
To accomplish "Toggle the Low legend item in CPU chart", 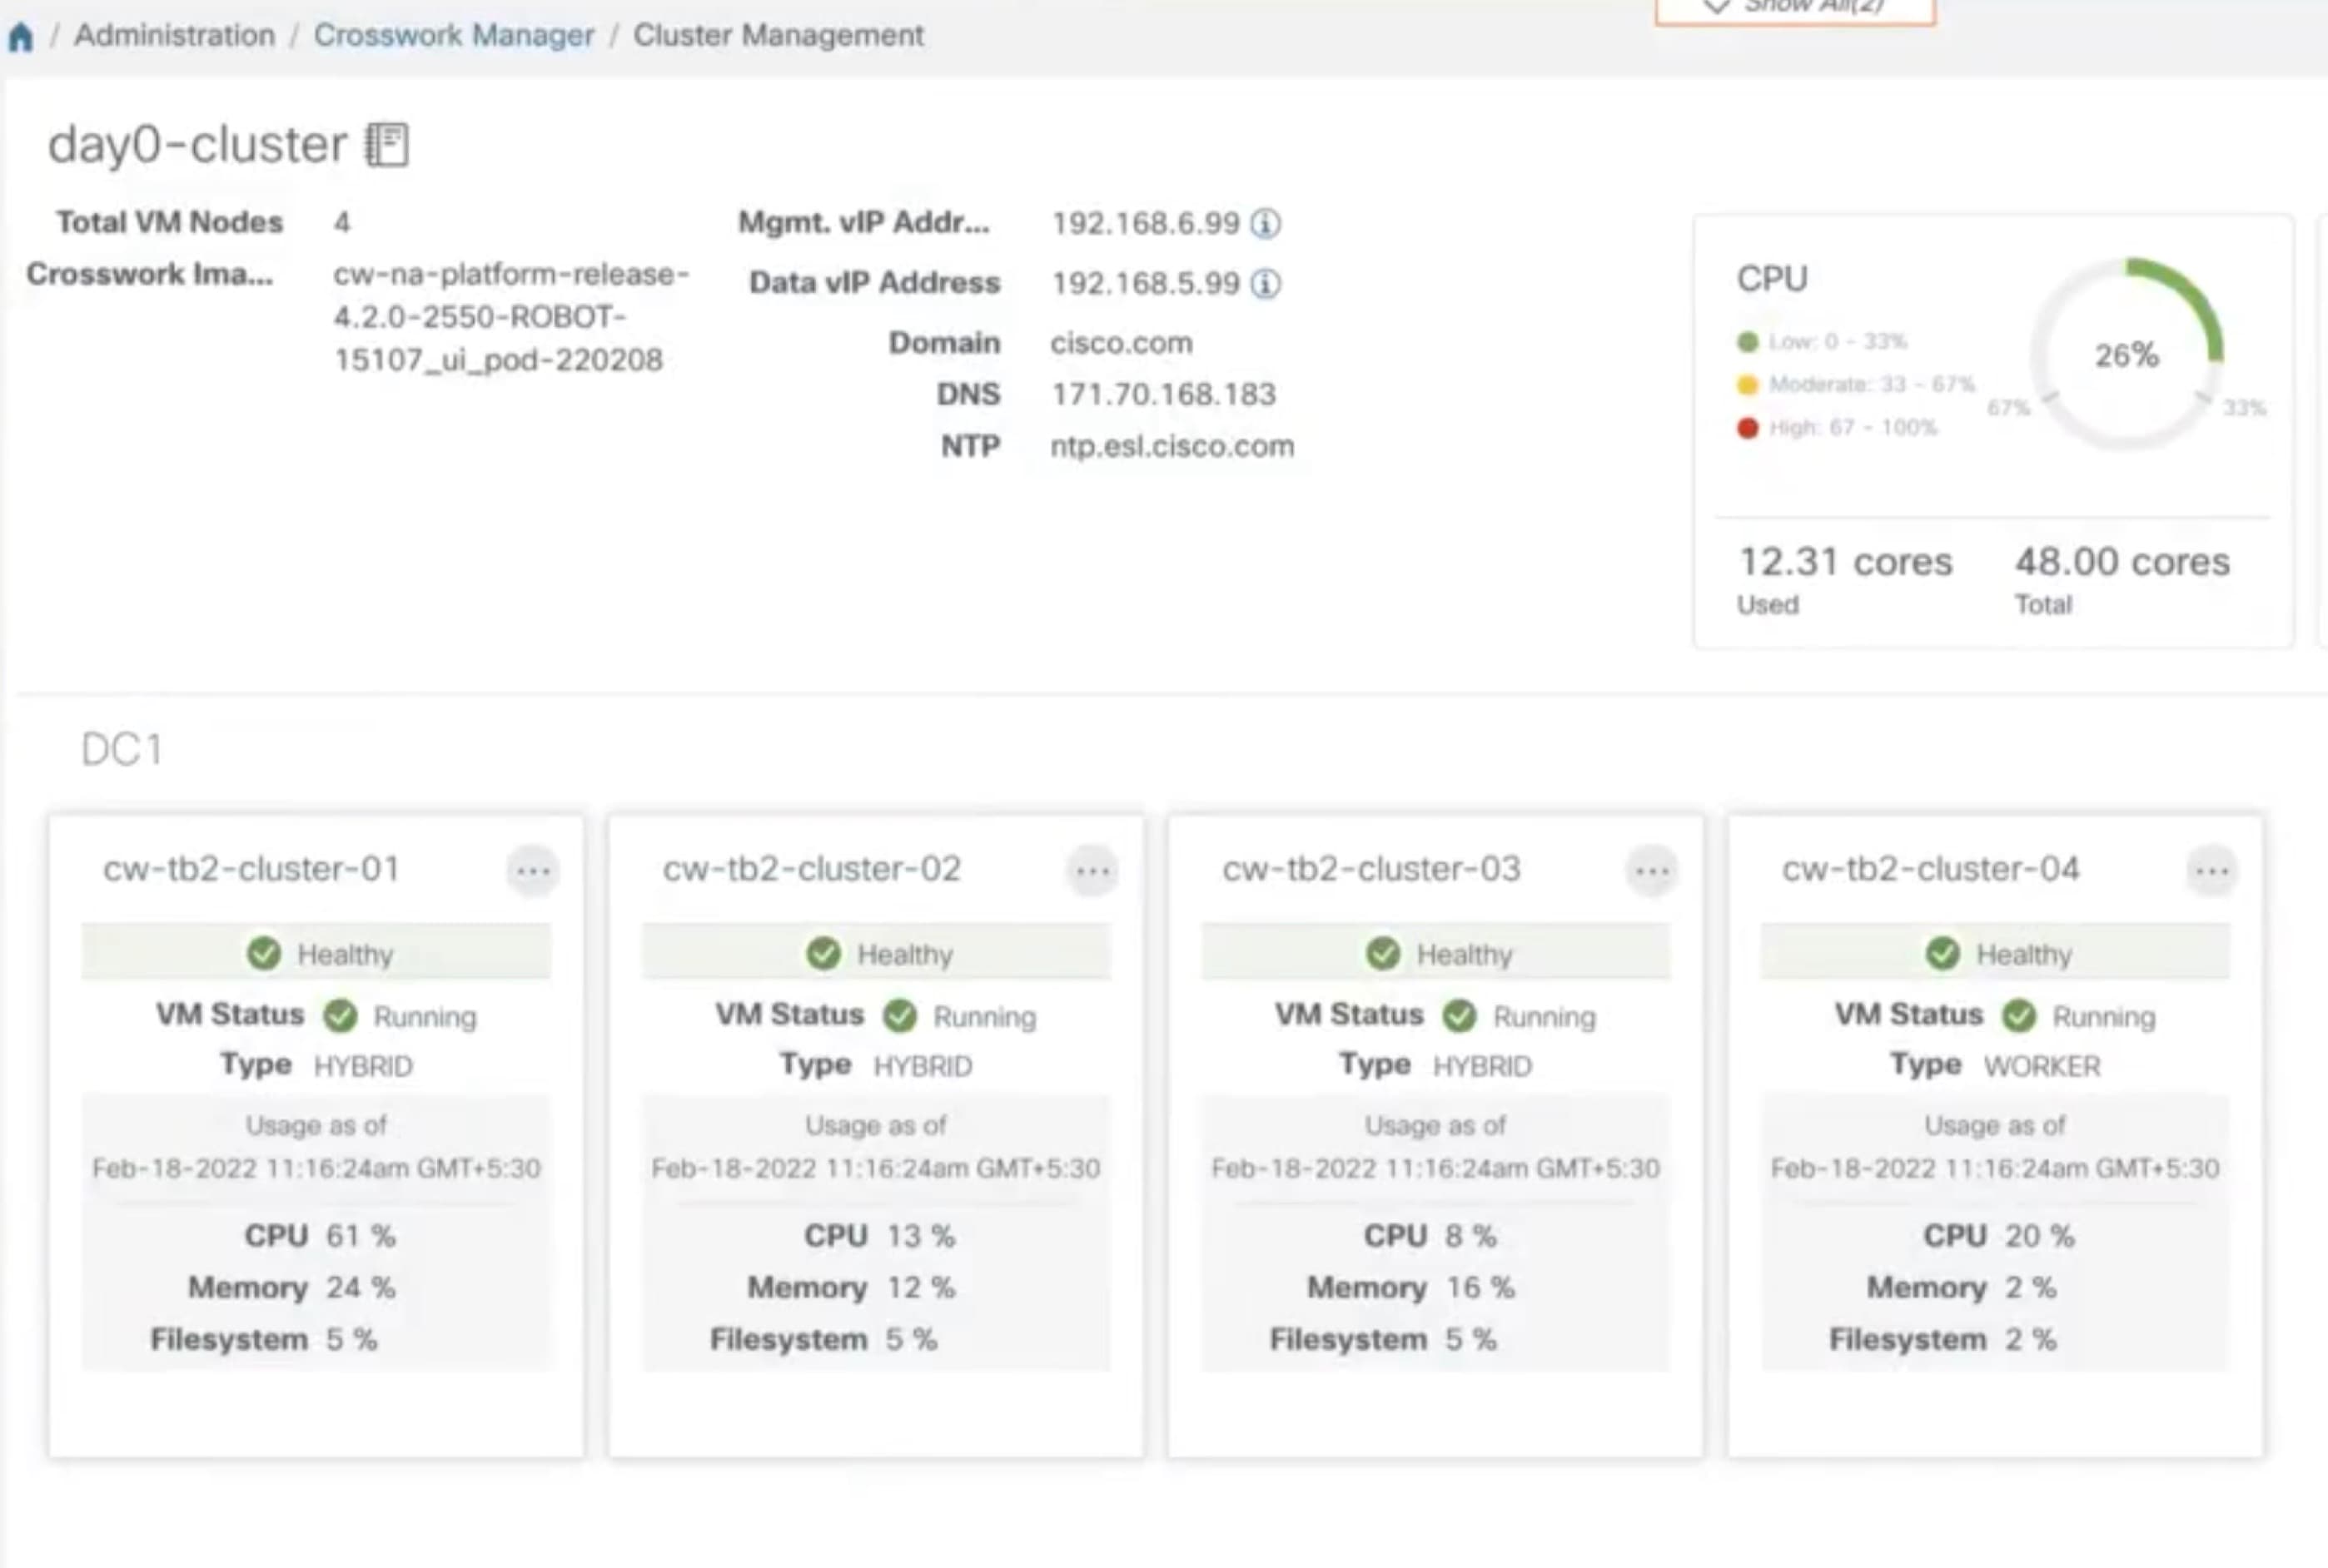I will pyautogui.click(x=1748, y=341).
